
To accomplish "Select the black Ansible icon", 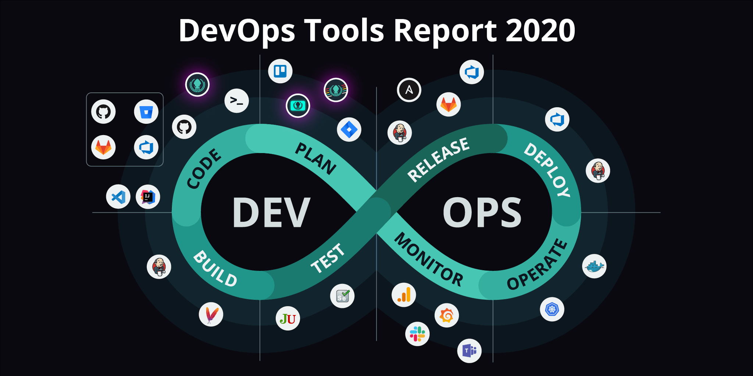I will (409, 90).
